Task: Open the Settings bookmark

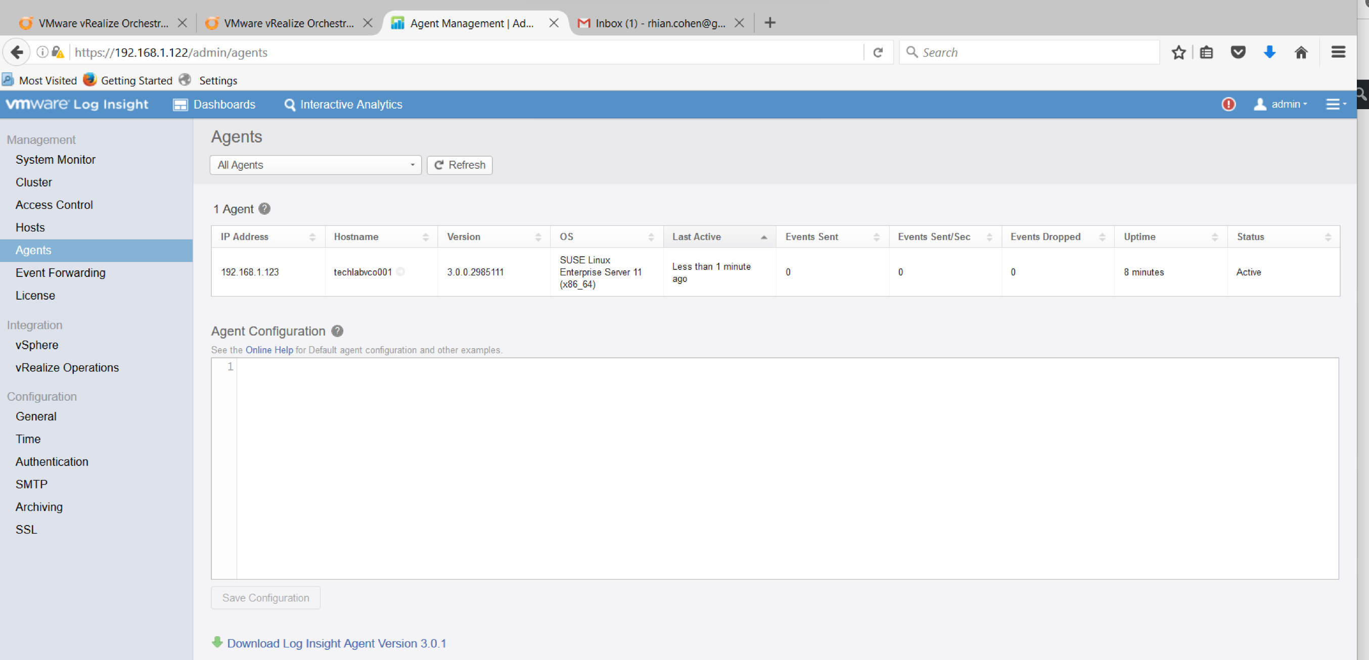Action: click(x=208, y=80)
